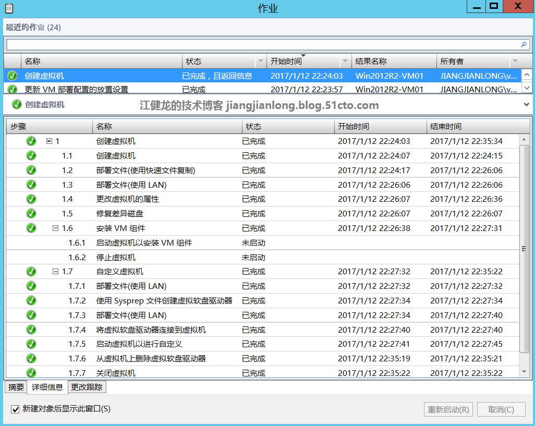Click the green check icon of the 更新 VM 部署配置的放置设置 job
The height and width of the screenshot is (426, 535).
point(13,89)
